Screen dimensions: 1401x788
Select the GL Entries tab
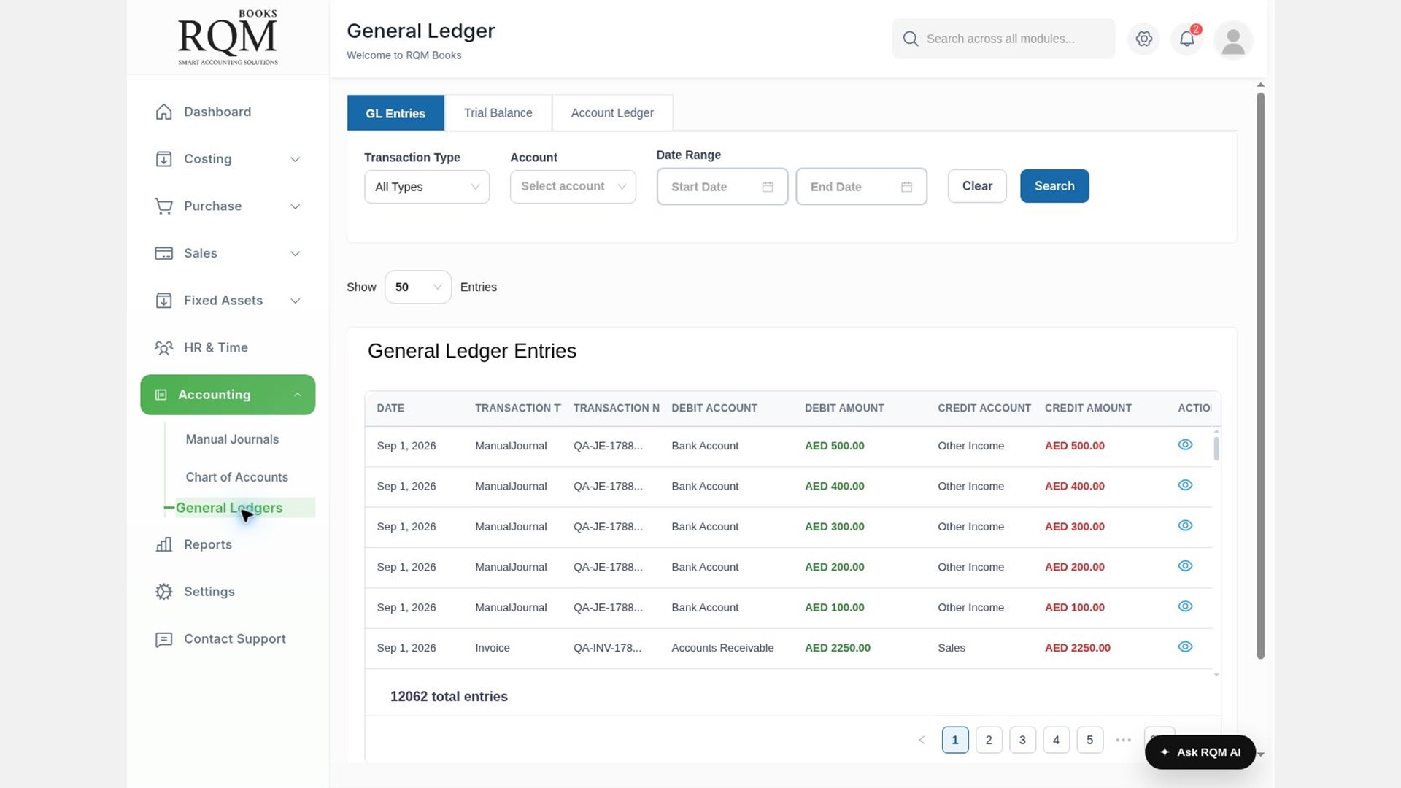pyautogui.click(x=395, y=113)
